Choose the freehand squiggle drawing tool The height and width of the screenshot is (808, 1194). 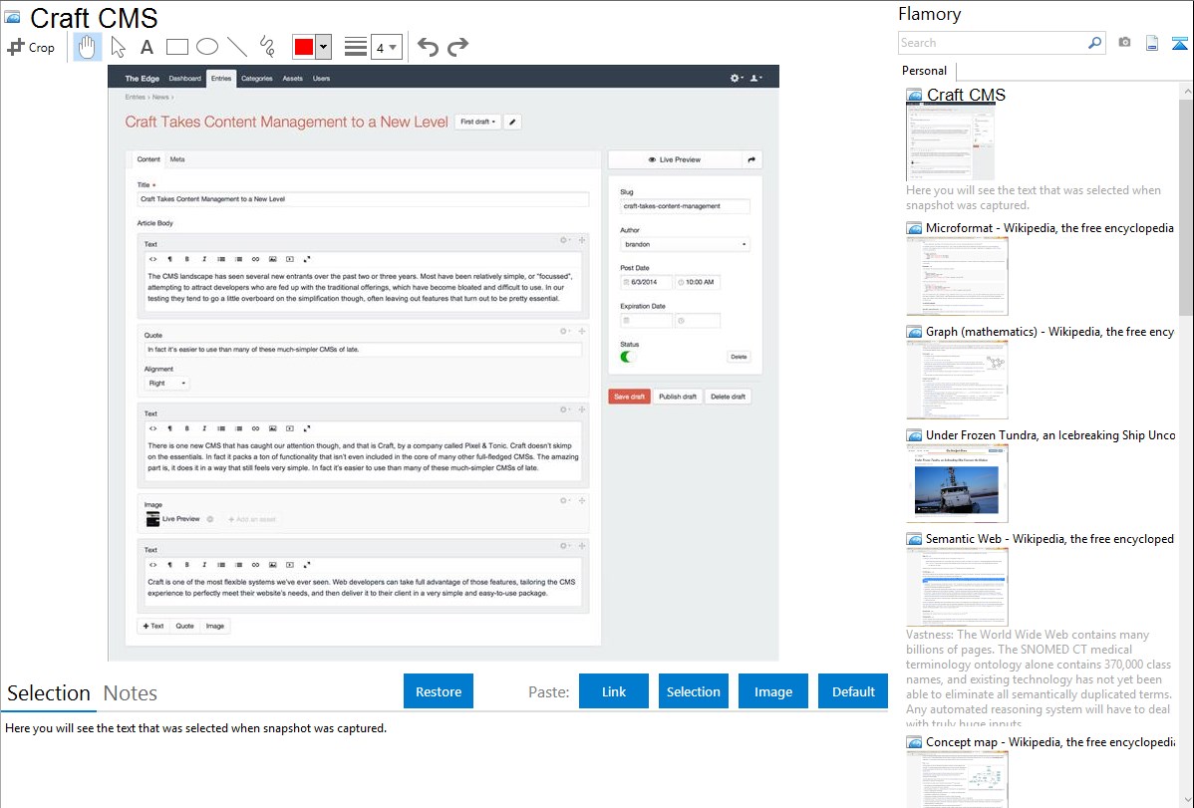267,47
